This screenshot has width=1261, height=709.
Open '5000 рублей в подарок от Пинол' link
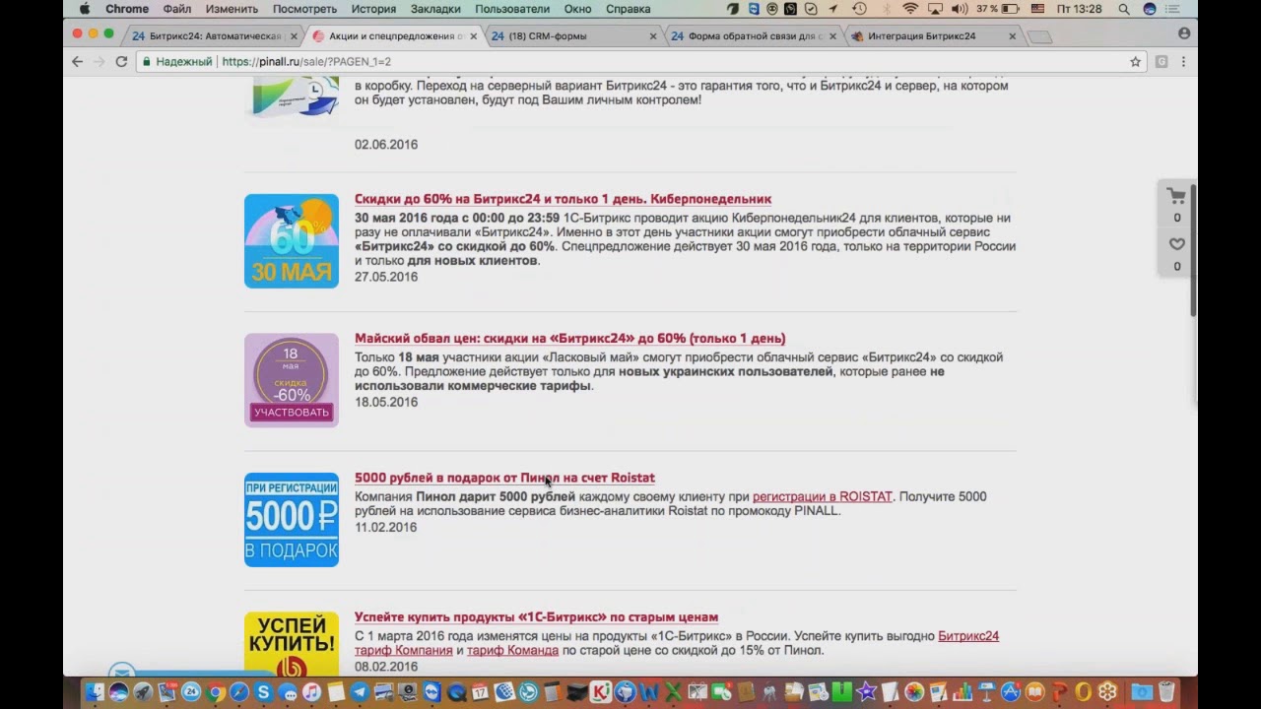[x=504, y=478]
